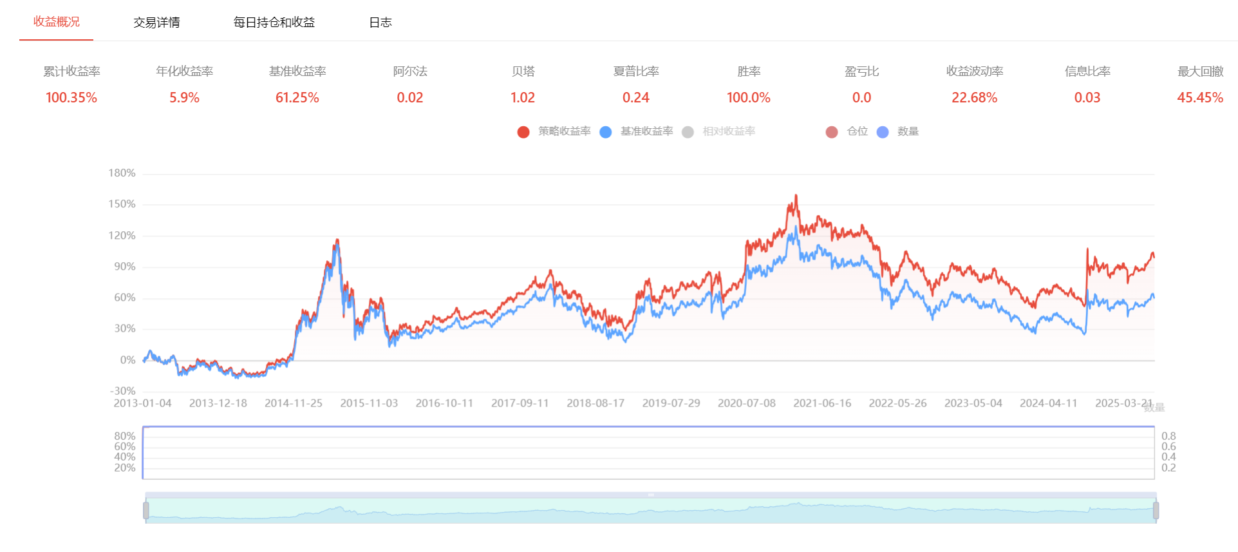Viewport: 1238px width, 552px height.
Task: Toggle the 仓位 legend series
Action: 832,132
